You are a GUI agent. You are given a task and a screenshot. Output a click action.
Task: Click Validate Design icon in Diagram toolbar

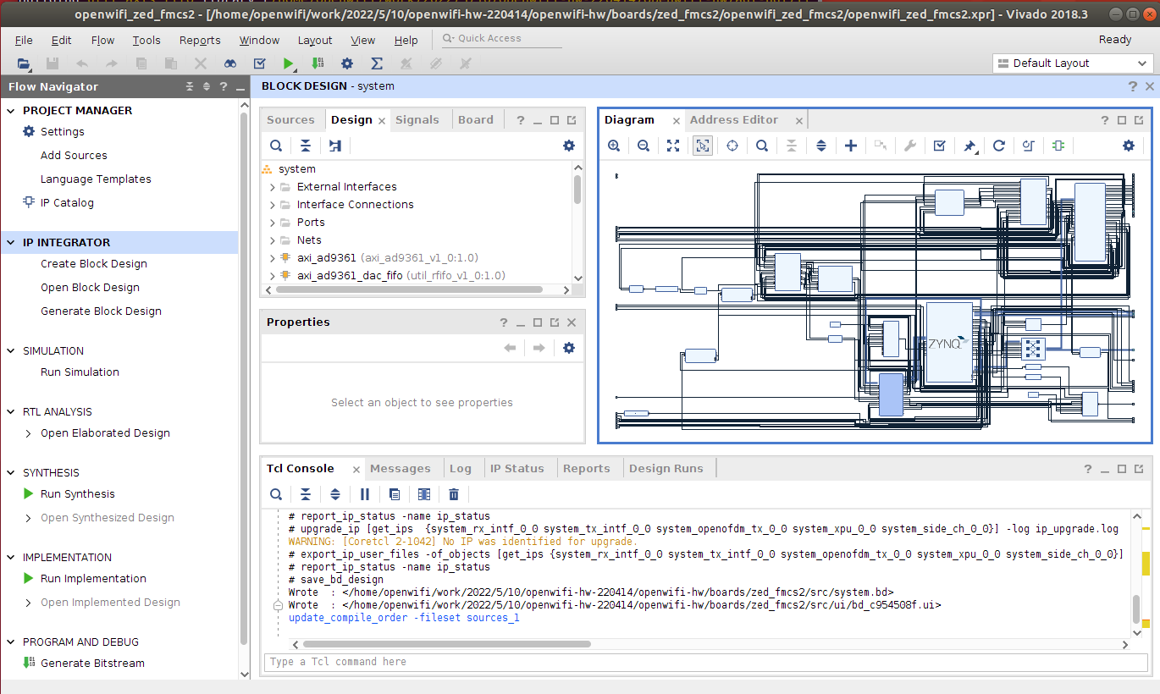[939, 146]
